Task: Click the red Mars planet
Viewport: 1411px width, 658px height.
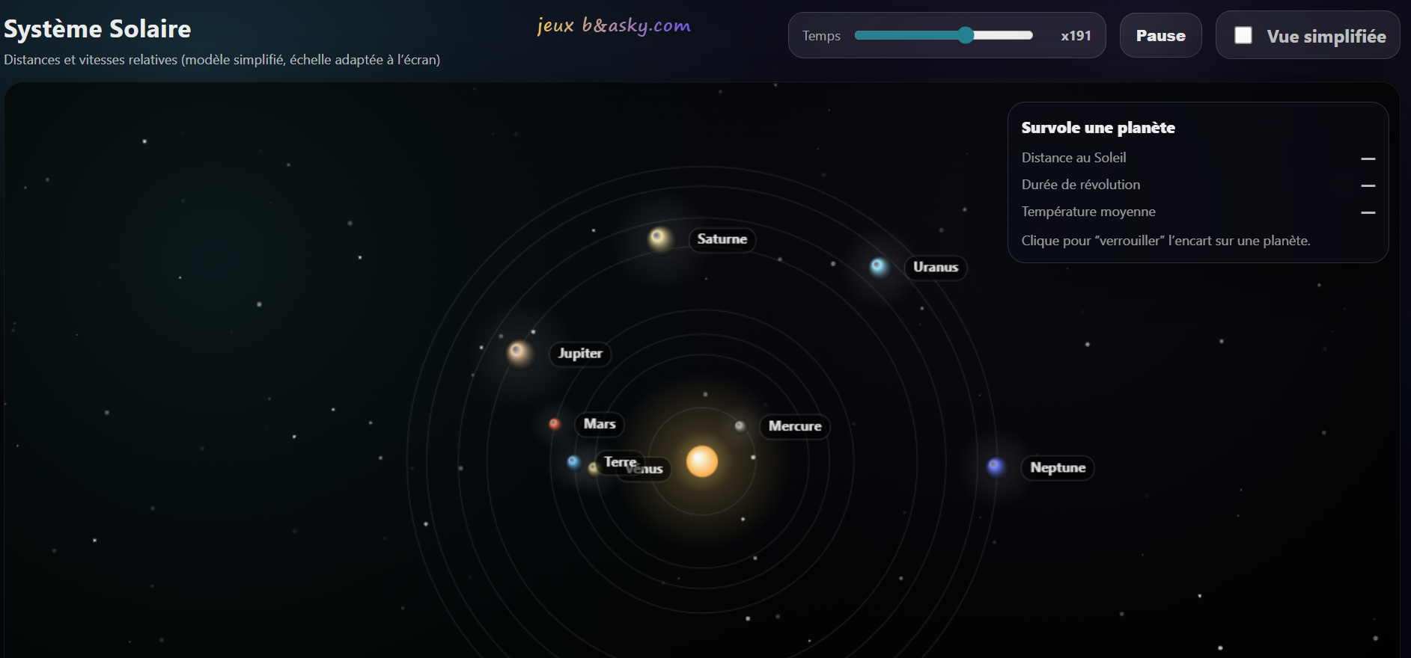Action: point(555,424)
